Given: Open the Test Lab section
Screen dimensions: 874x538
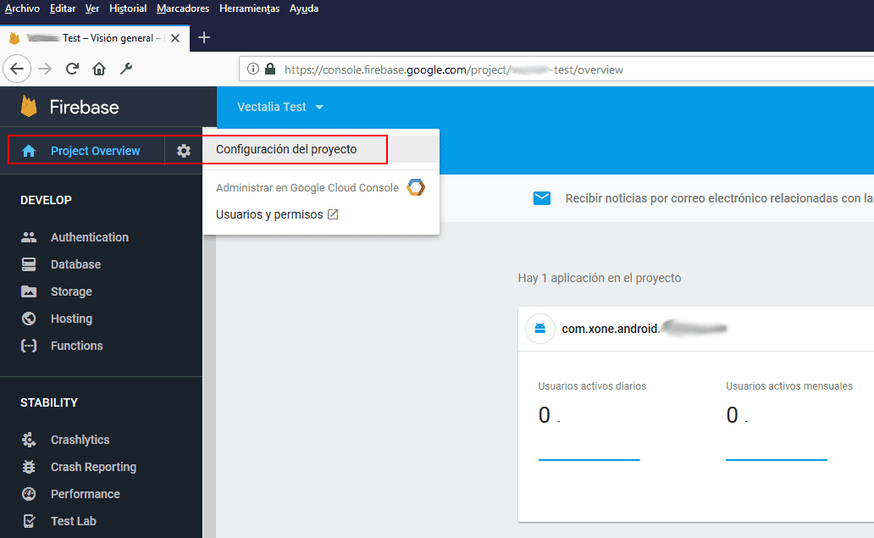Looking at the screenshot, I should pos(74,521).
